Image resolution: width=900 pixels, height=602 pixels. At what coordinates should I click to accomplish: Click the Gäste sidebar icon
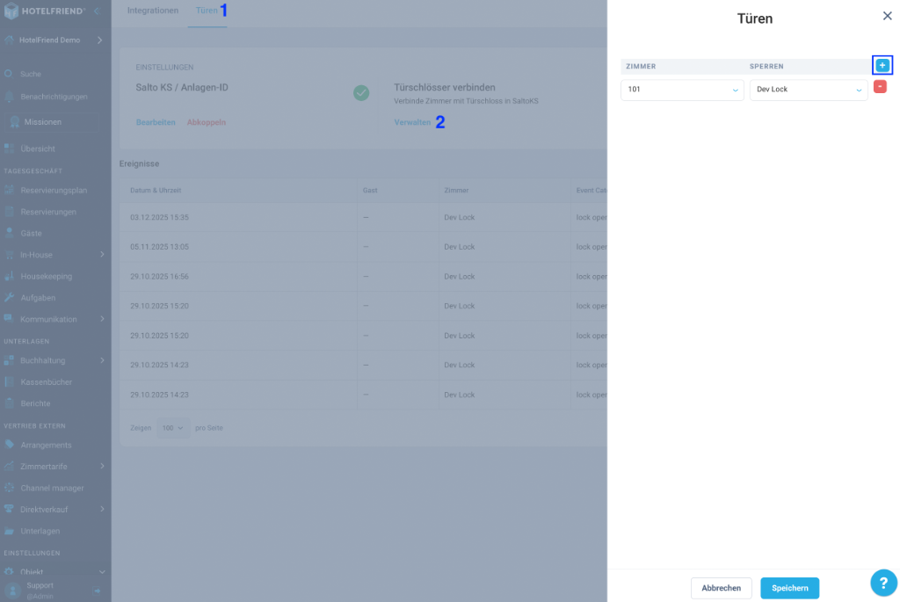(9, 233)
